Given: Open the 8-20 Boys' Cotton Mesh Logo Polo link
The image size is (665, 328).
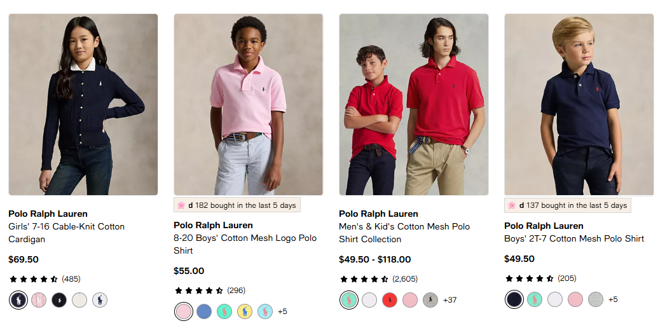Looking at the screenshot, I should click(x=245, y=244).
